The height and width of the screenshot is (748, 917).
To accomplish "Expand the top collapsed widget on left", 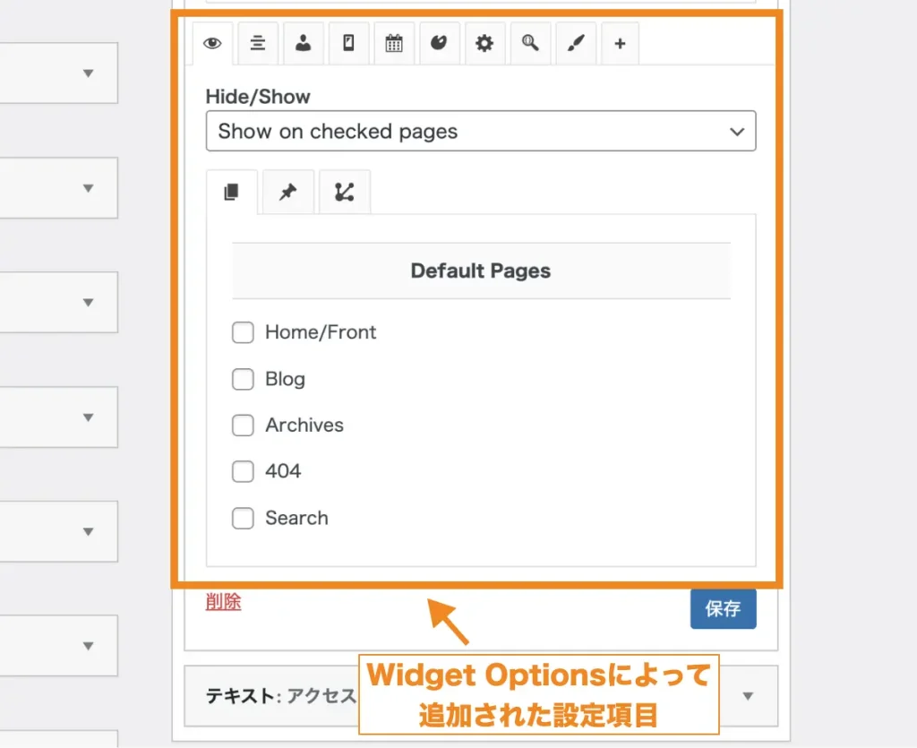I will tap(88, 73).
